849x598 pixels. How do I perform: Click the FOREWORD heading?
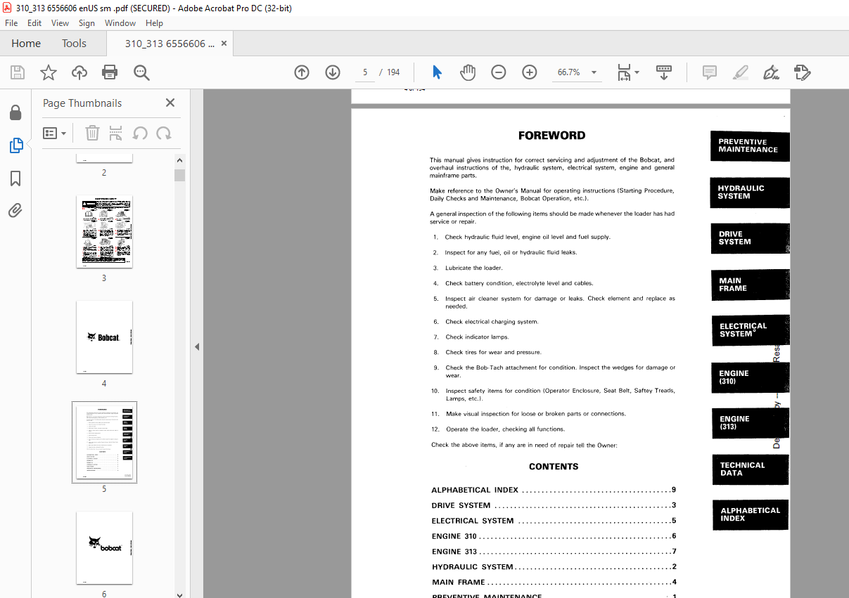tap(551, 136)
